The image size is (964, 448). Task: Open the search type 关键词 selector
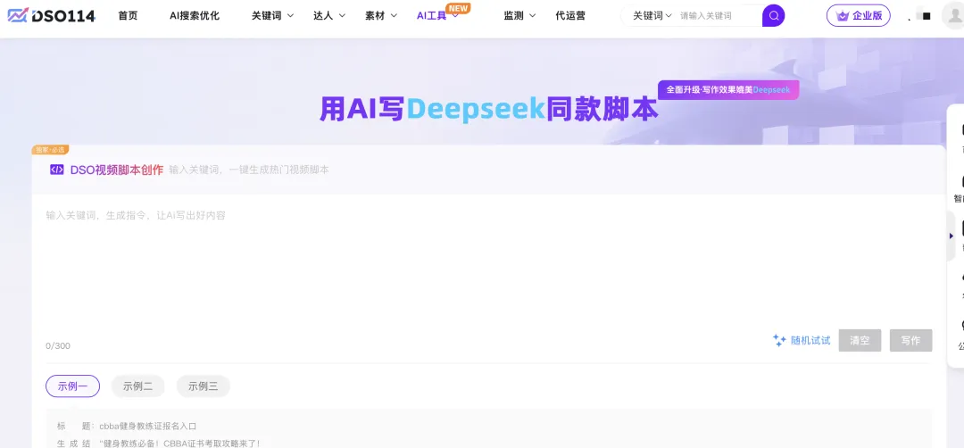point(652,16)
